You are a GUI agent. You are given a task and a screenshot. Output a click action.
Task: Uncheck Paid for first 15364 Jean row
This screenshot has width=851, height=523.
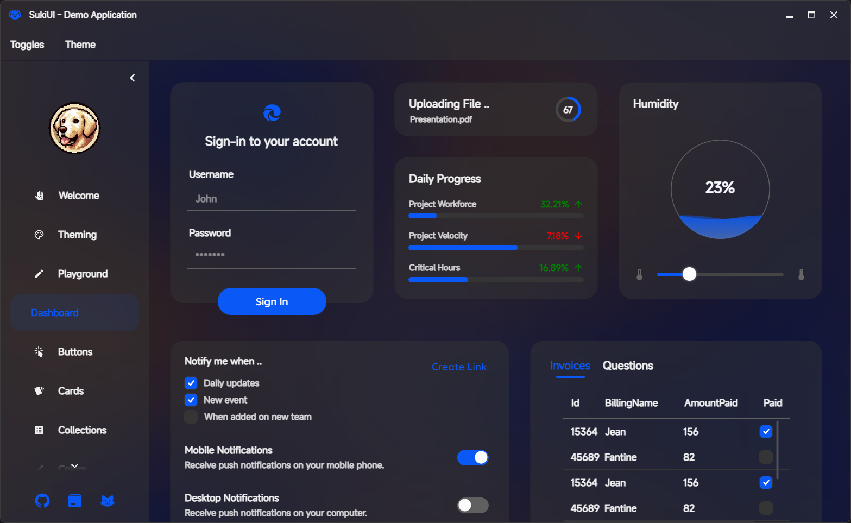pyautogui.click(x=766, y=432)
